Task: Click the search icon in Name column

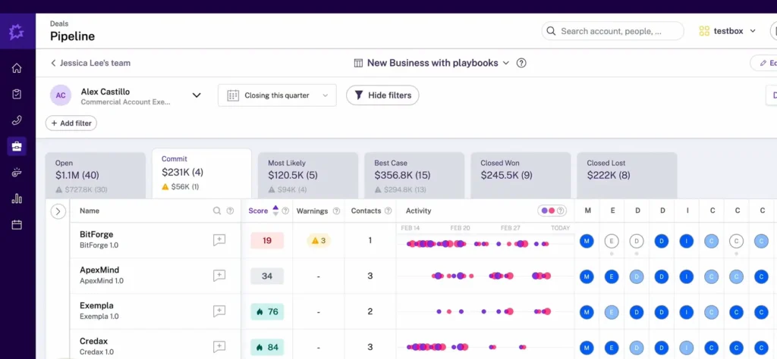Action: coord(217,211)
